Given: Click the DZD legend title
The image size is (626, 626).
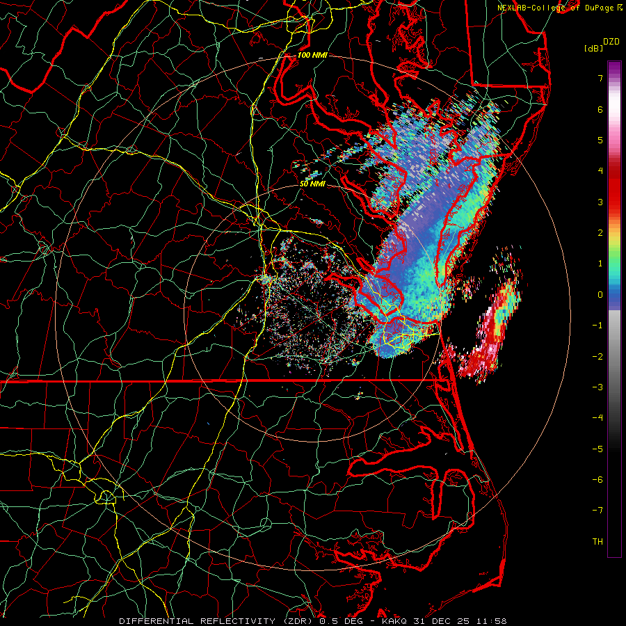Looking at the screenshot, I should [611, 42].
